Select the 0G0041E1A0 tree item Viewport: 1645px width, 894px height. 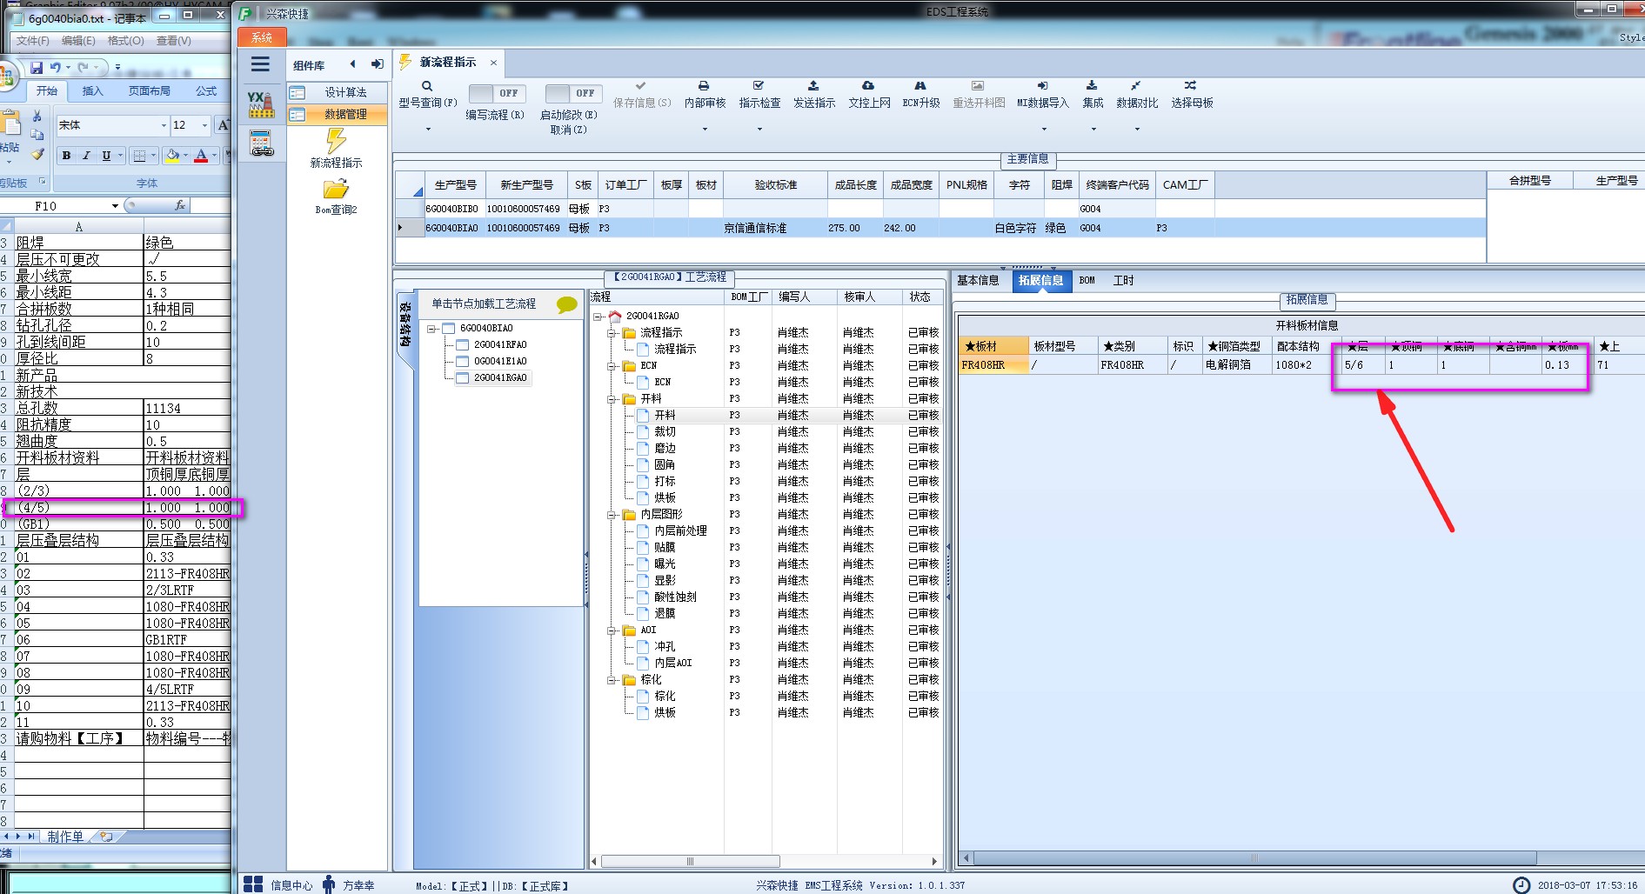[x=500, y=362]
